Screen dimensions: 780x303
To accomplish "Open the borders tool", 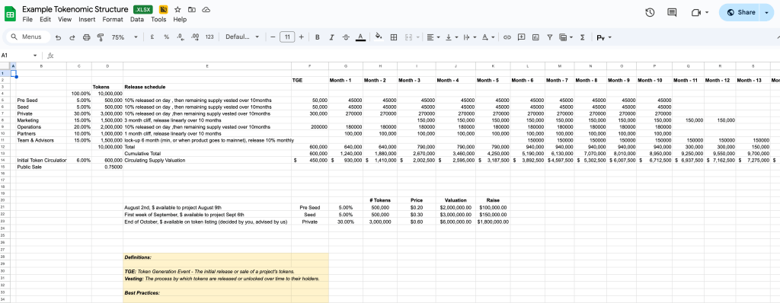I will 394,37.
